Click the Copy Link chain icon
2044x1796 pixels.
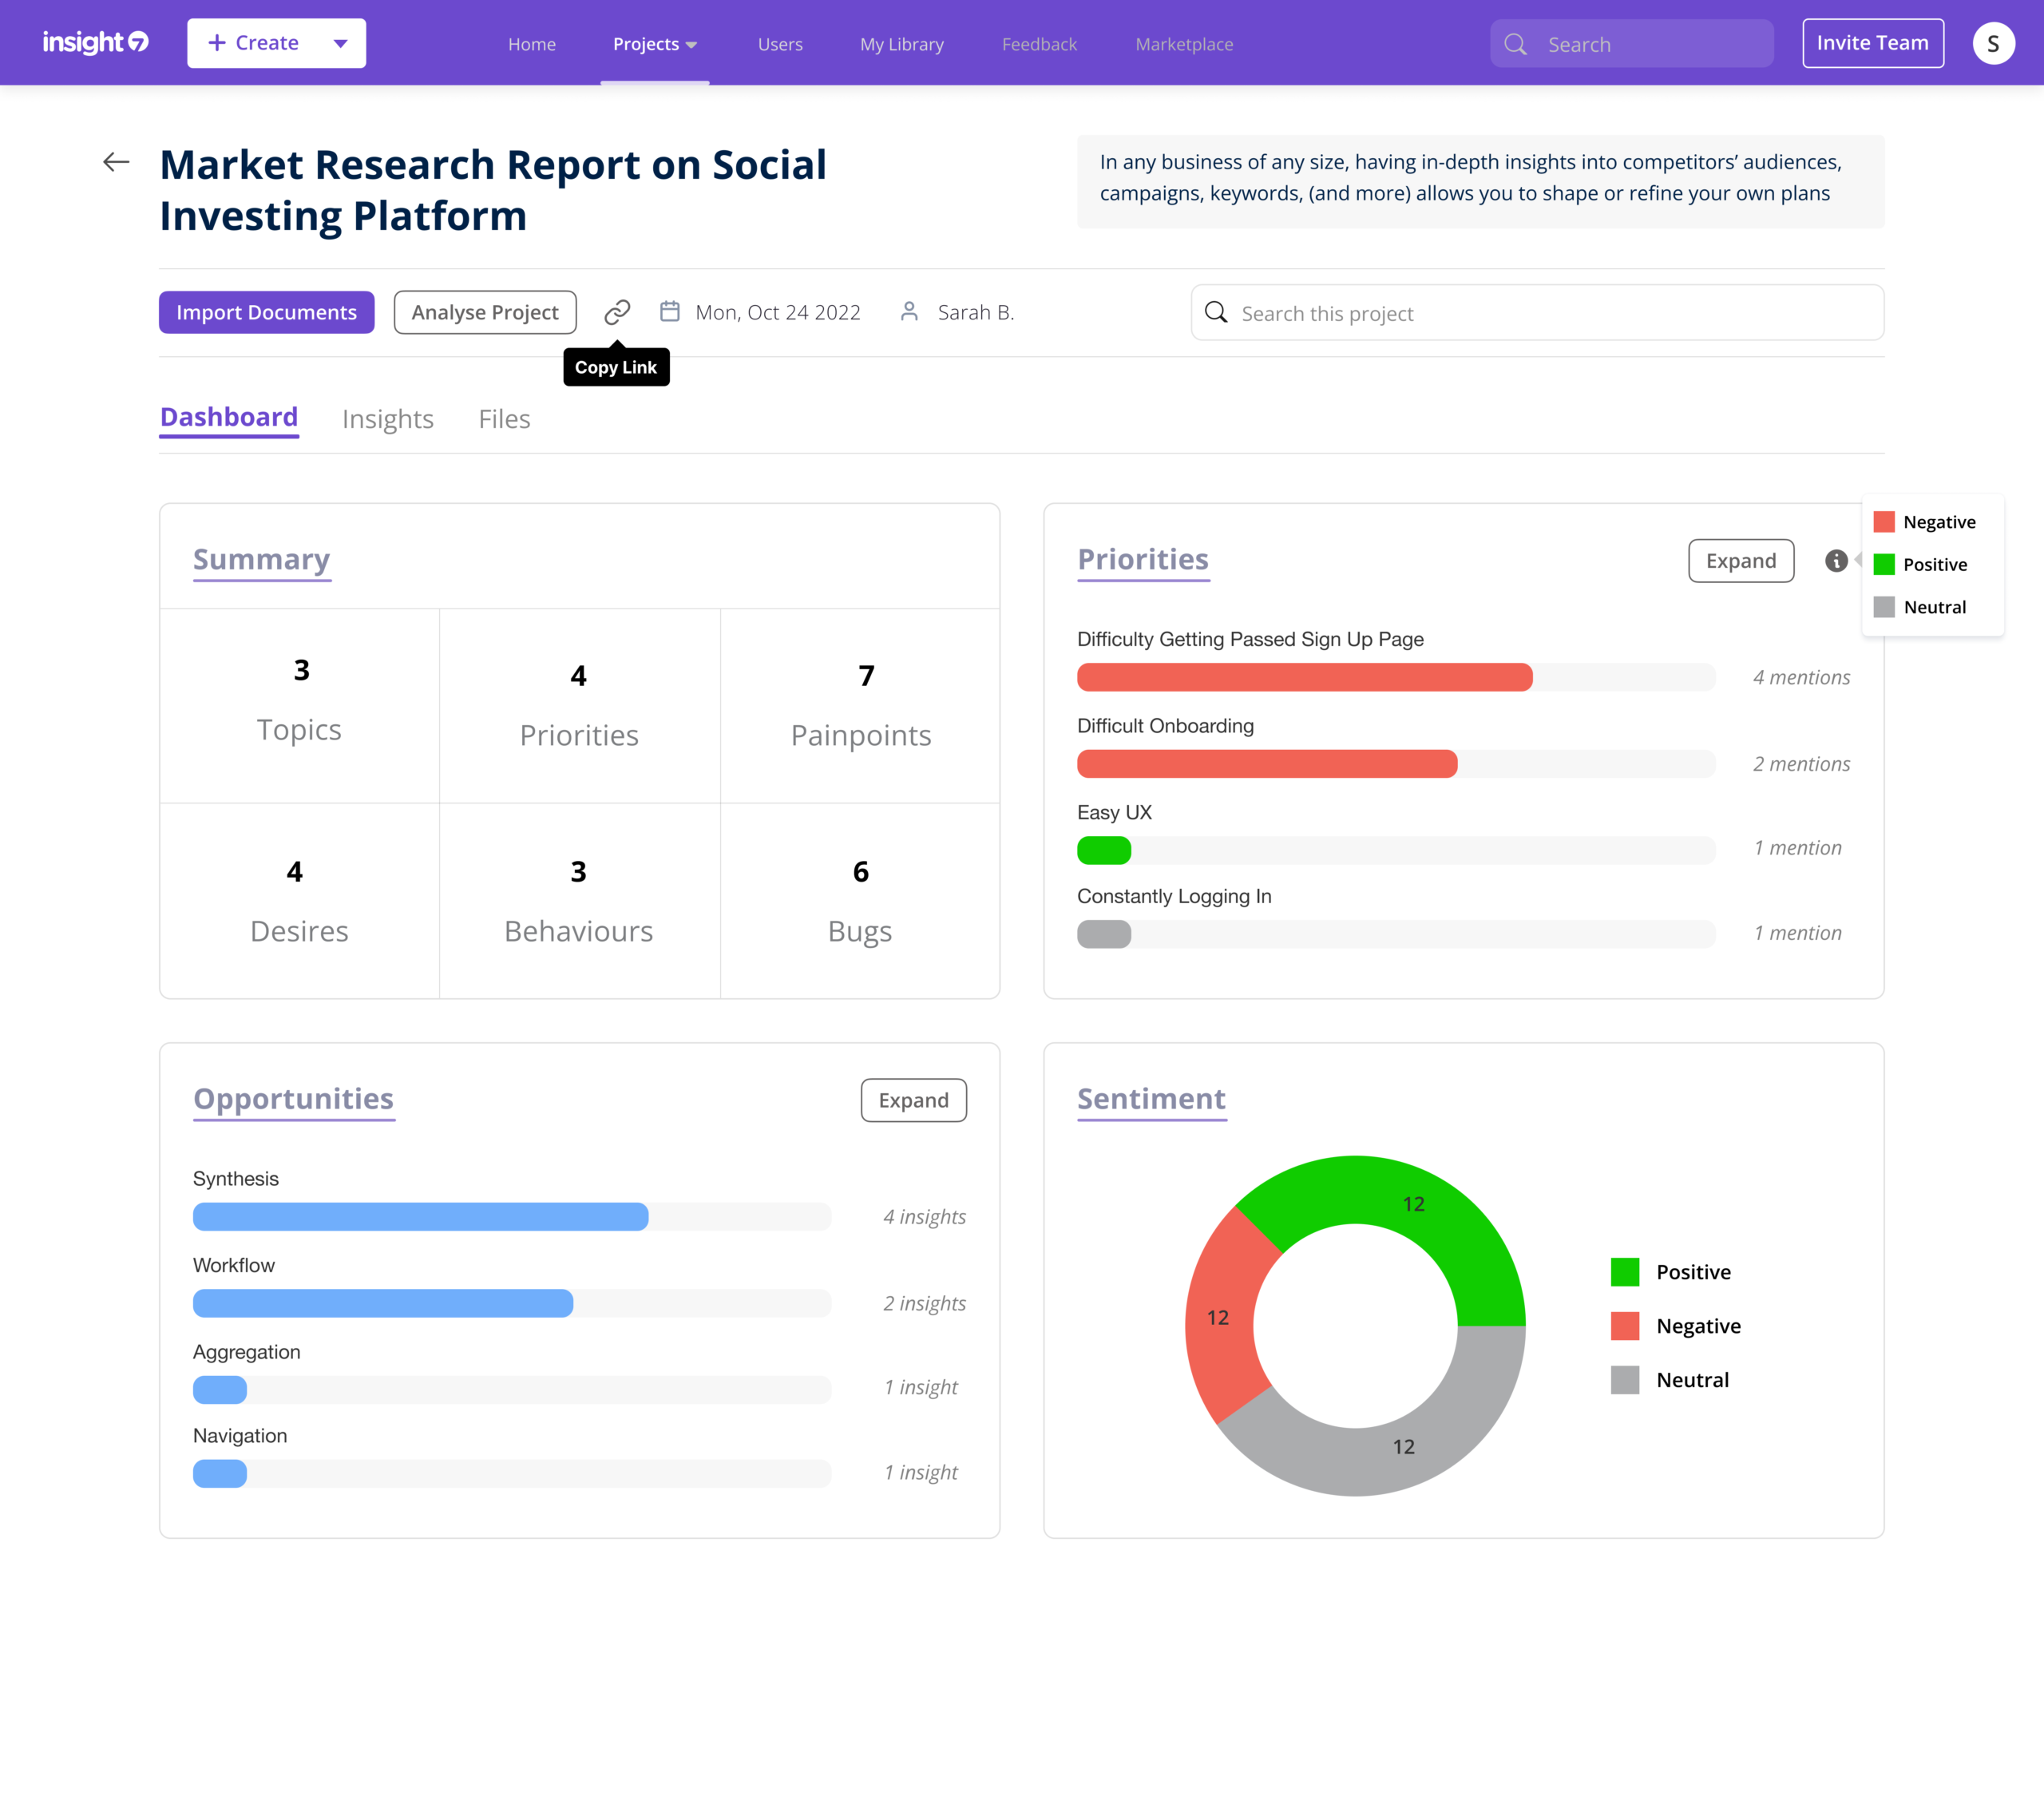(x=617, y=312)
